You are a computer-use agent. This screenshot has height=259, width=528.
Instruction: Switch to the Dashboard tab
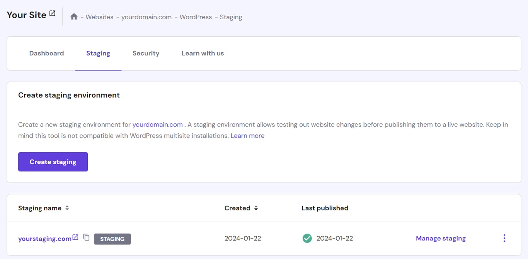[46, 53]
